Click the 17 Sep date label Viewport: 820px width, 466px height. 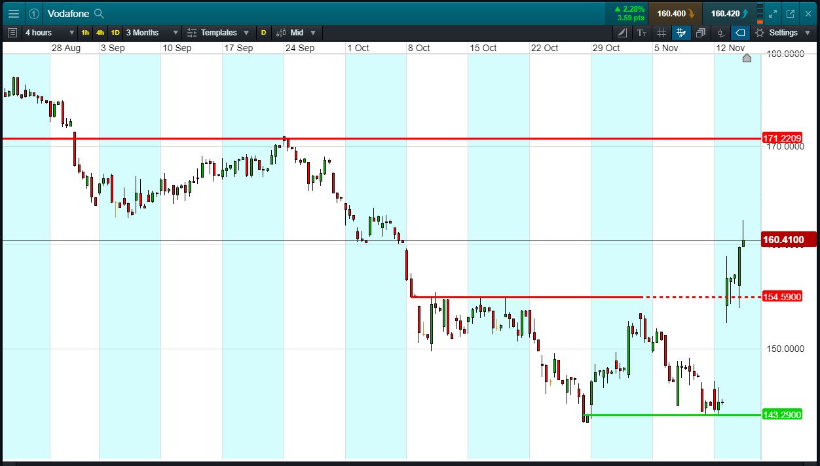tap(238, 48)
